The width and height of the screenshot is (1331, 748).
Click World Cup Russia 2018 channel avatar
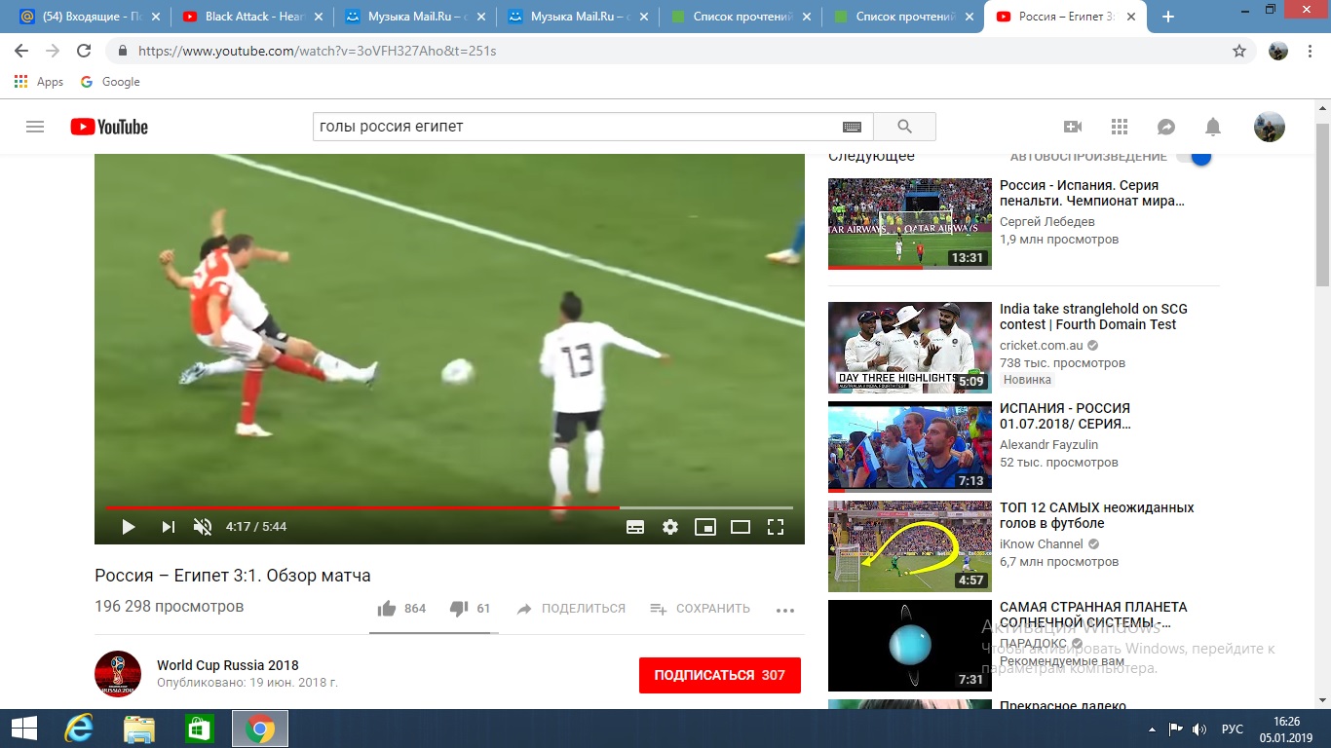(x=118, y=674)
